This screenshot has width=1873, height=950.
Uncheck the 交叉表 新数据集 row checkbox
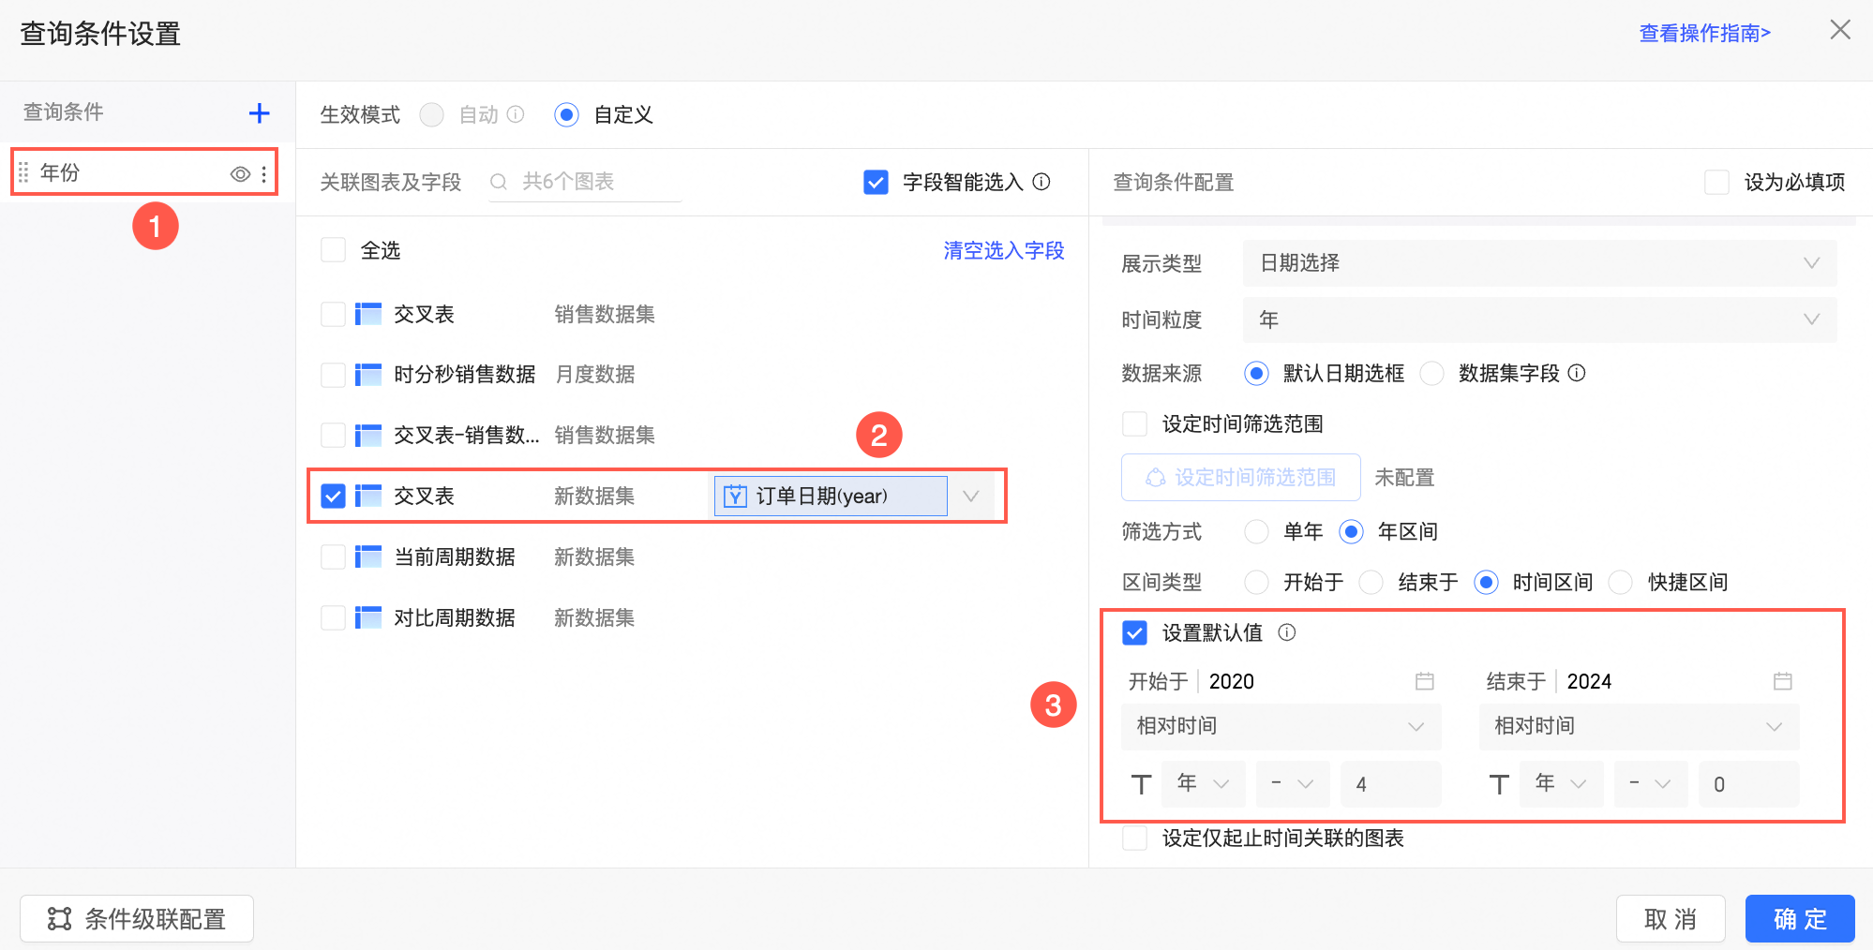(333, 496)
